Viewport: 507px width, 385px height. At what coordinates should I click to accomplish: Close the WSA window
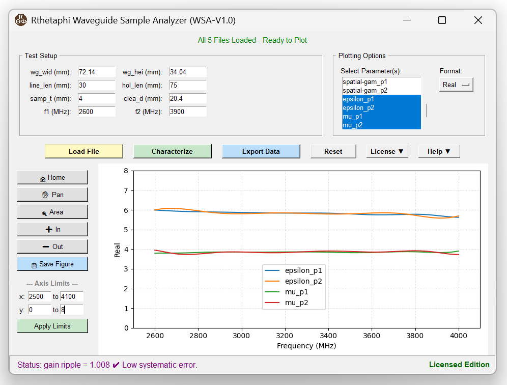click(478, 20)
